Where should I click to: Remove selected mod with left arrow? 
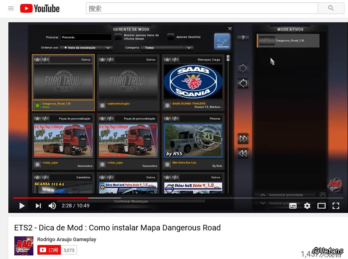(x=243, y=83)
